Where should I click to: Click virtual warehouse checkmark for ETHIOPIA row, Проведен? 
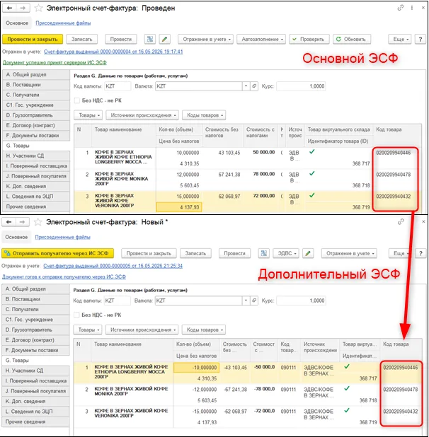click(x=312, y=151)
